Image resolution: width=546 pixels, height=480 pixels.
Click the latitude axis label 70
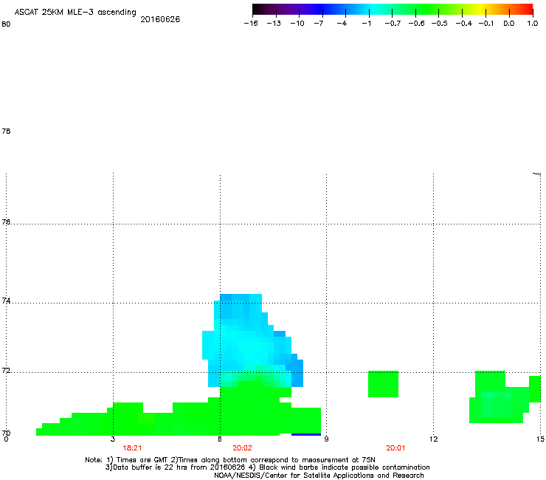point(6,433)
